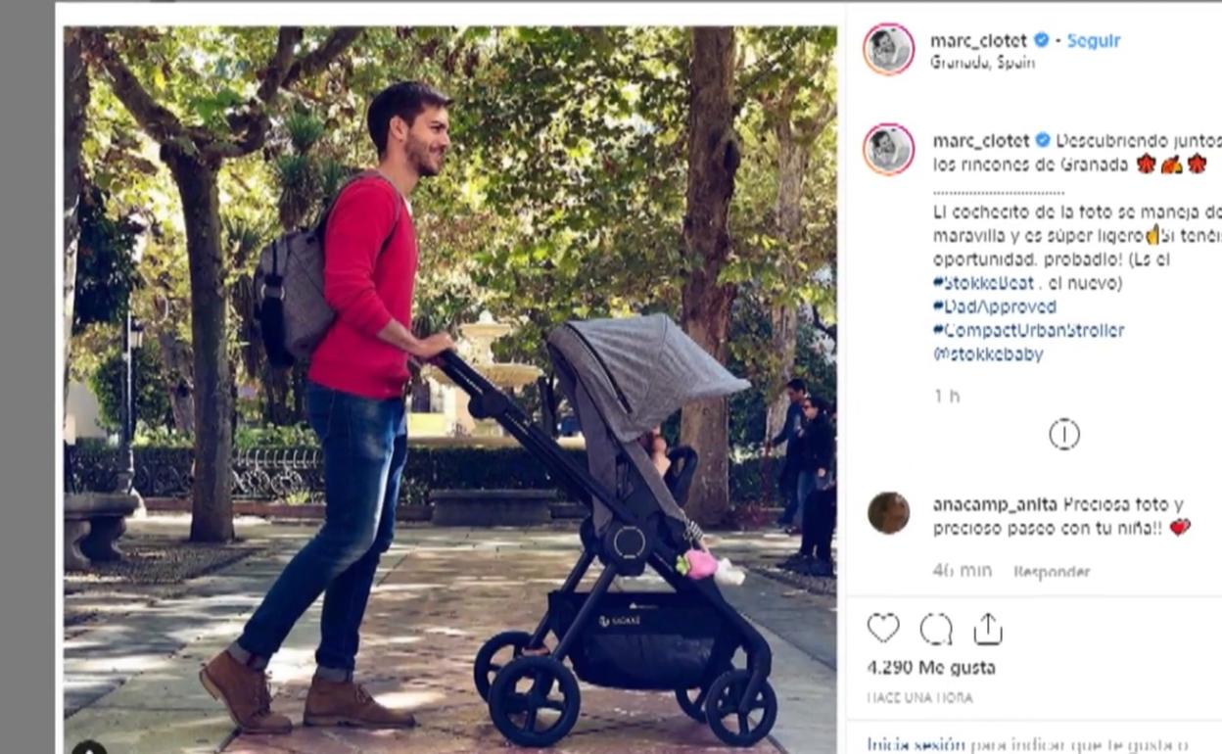Screen dimensions: 1222x754
Task: Load more comments with the circled plus
Action: click(x=1064, y=434)
